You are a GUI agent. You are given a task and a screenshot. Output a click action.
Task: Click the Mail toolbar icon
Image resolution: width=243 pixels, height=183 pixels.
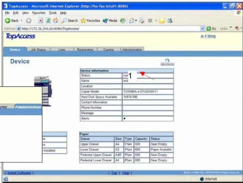pos(131,21)
